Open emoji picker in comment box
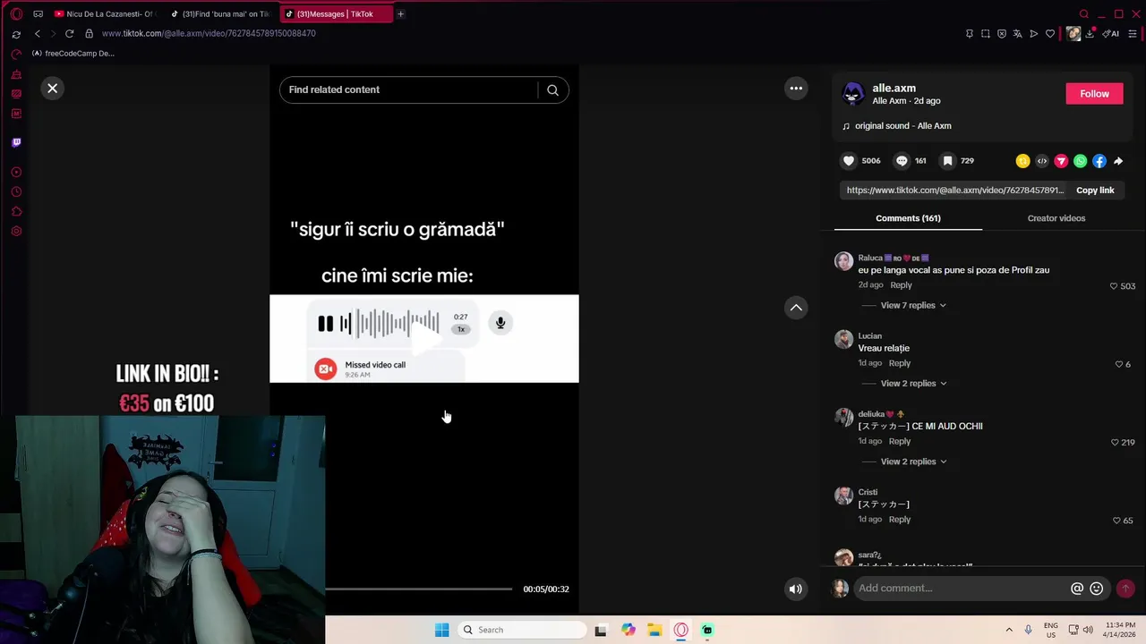 1097,589
